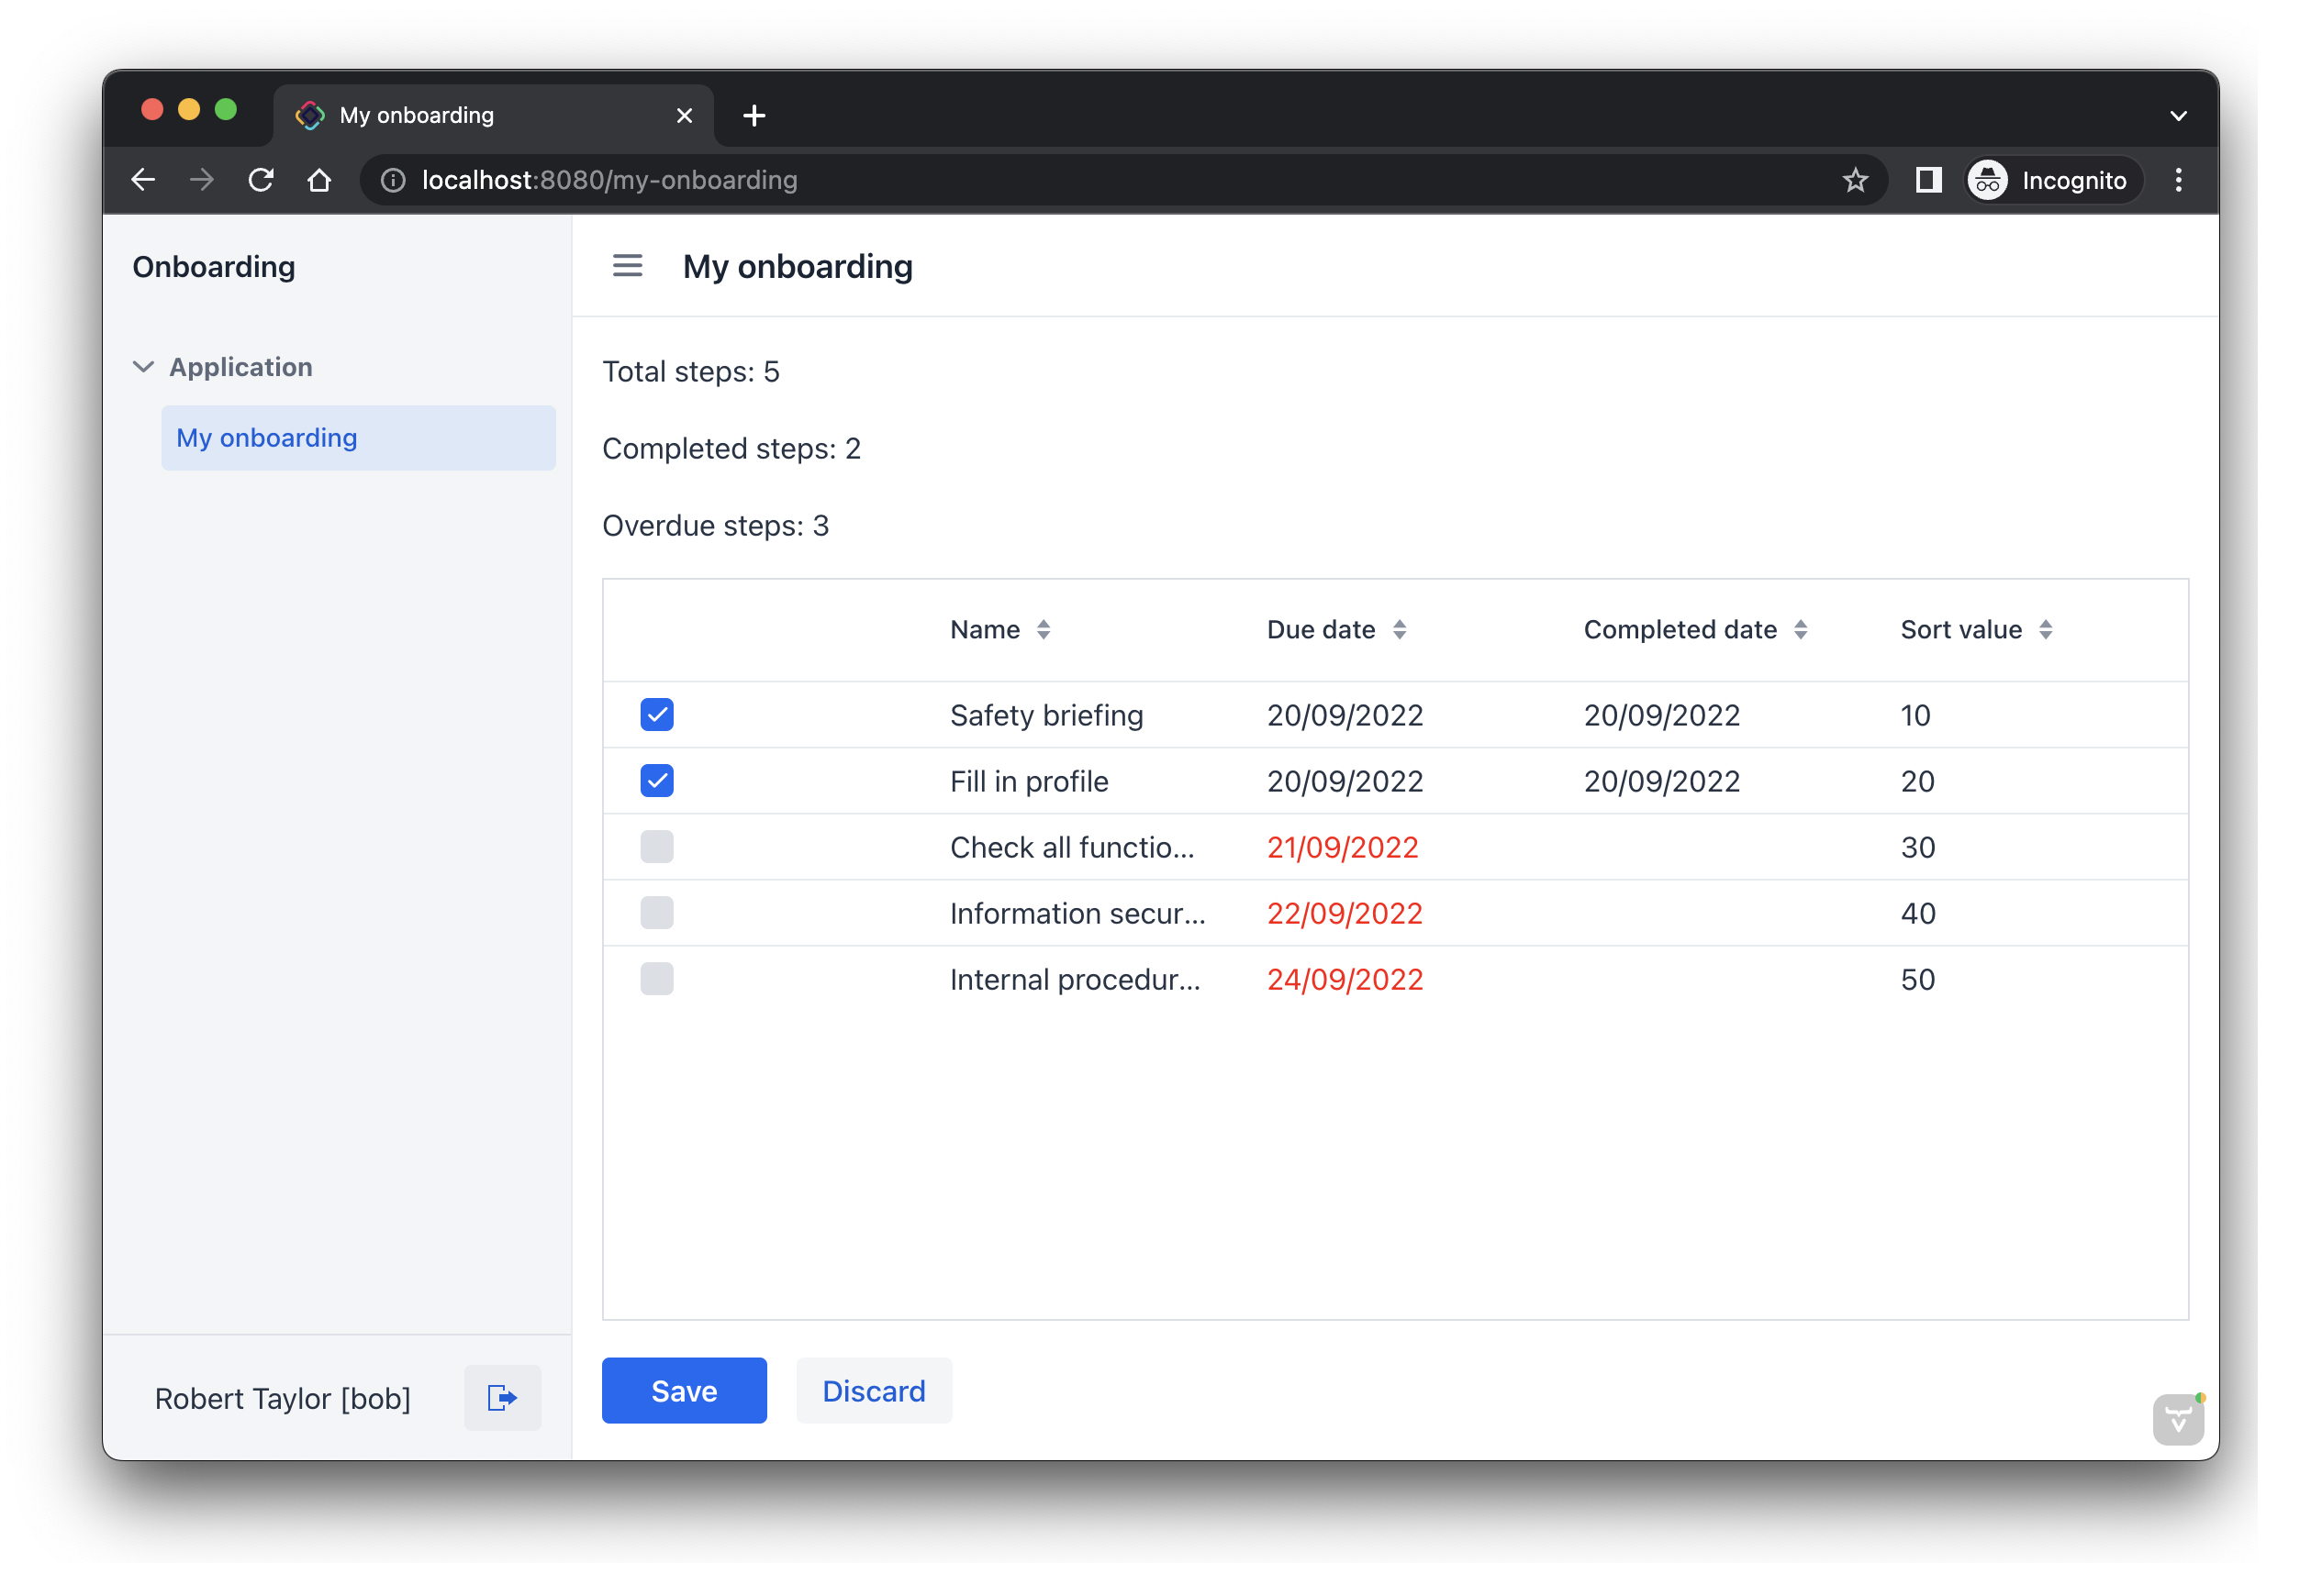Click the browser home icon

[x=319, y=180]
